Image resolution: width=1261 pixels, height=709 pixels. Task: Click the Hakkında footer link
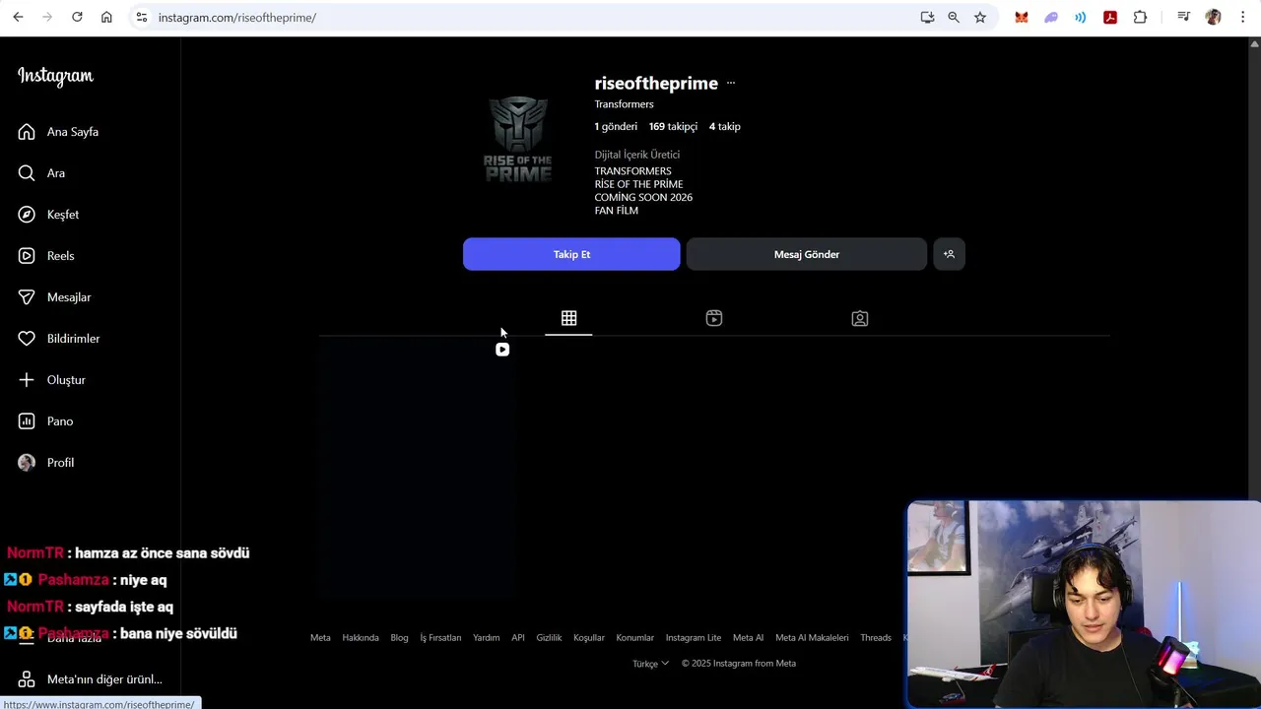(x=361, y=638)
